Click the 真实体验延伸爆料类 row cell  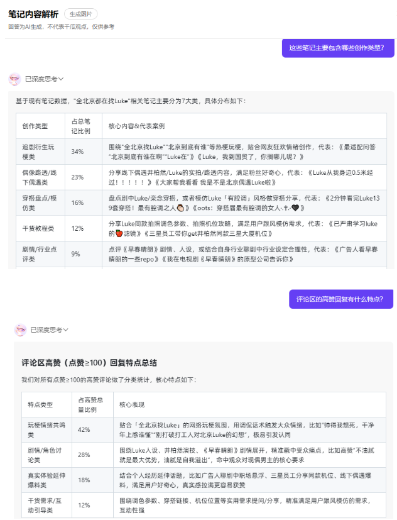(46, 480)
